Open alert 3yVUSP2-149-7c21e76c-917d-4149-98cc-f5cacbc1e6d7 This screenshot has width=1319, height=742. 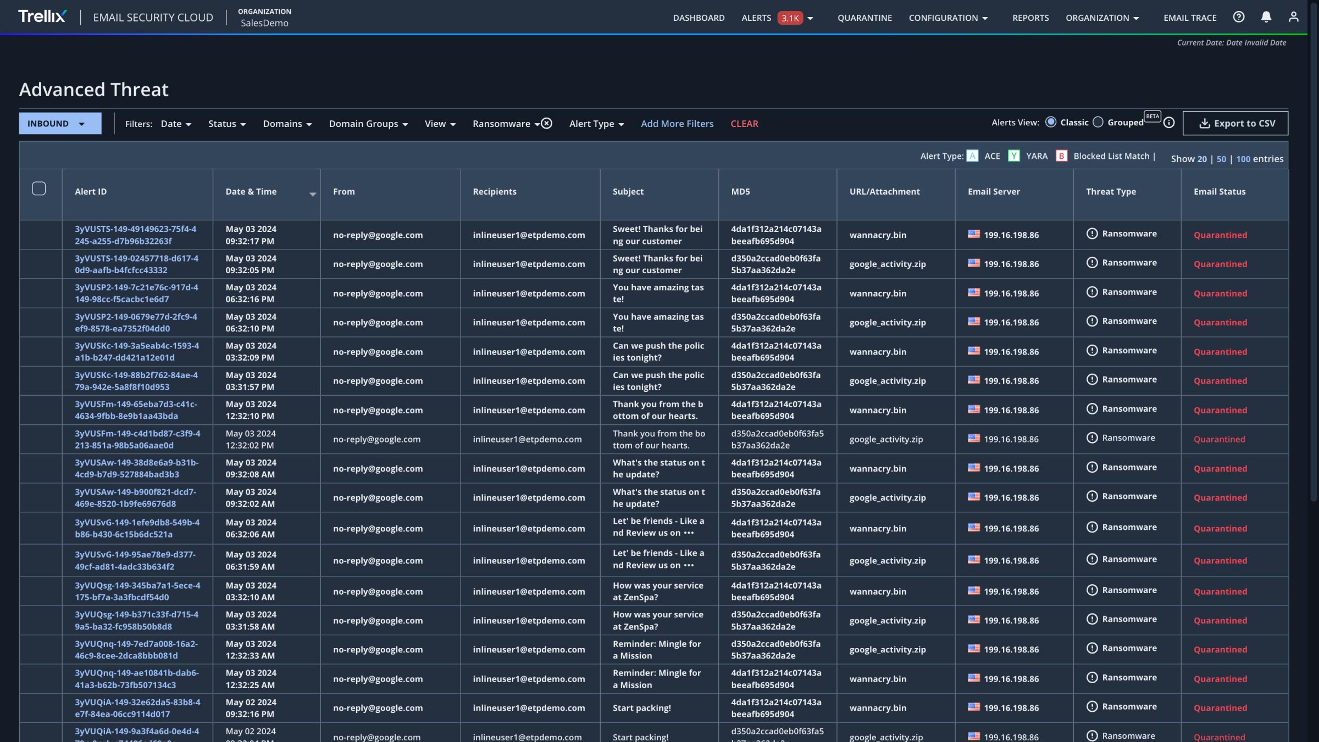click(x=137, y=293)
